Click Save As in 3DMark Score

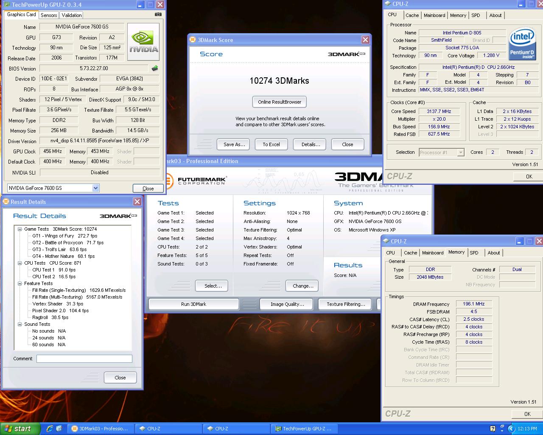coord(234,144)
